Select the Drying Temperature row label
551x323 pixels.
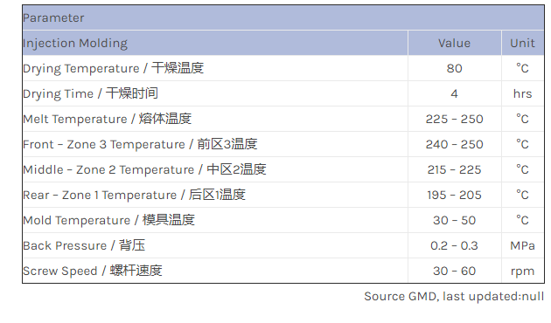(113, 68)
